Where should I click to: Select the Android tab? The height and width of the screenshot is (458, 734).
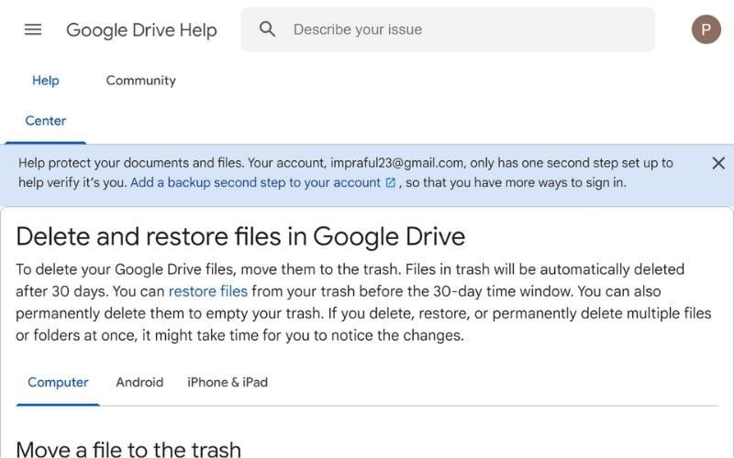[139, 382]
